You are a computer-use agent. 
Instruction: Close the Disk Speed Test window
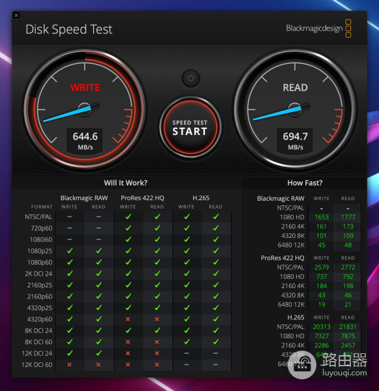(x=16, y=15)
